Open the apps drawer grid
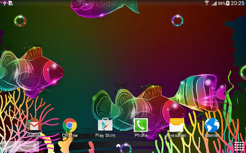Image resolution: width=246 pixels, height=153 pixels. coord(239,146)
